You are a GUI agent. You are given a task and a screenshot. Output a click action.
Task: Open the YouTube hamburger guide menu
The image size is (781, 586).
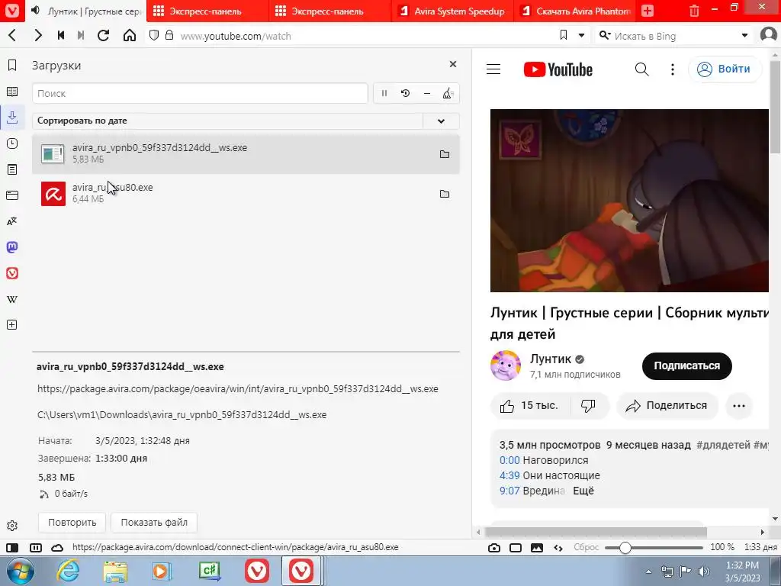click(x=493, y=69)
